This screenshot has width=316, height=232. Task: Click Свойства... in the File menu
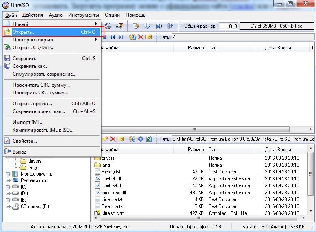(25, 141)
